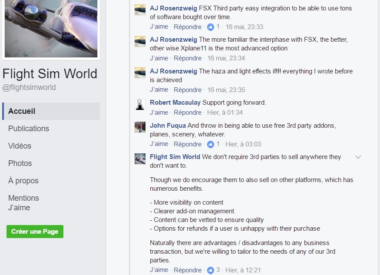Click Flight Sim World's comment avatar
The width and height of the screenshot is (380, 275).
click(140, 159)
